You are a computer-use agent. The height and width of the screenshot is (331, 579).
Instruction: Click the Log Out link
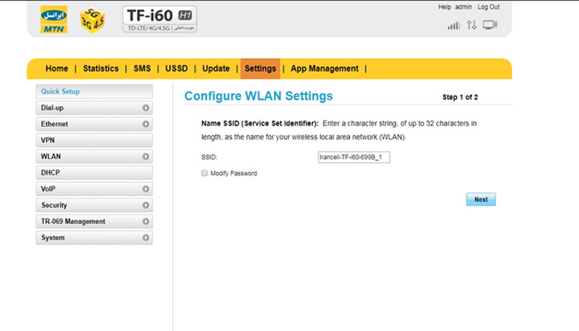[488, 7]
